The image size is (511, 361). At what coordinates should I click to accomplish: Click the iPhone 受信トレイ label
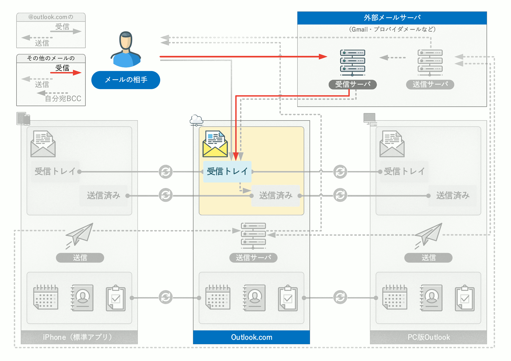tap(55, 172)
